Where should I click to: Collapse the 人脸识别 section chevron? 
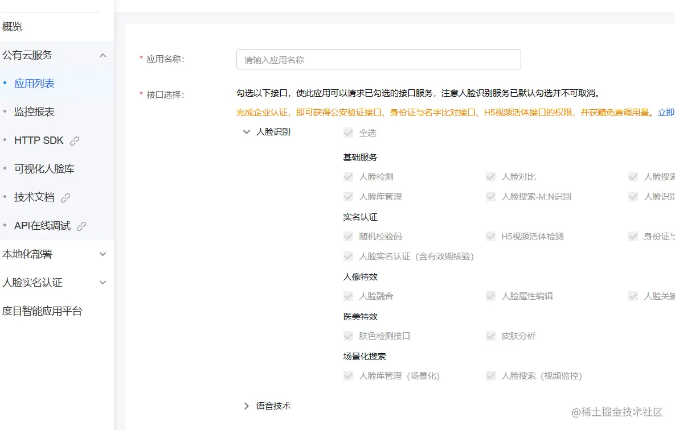(247, 132)
